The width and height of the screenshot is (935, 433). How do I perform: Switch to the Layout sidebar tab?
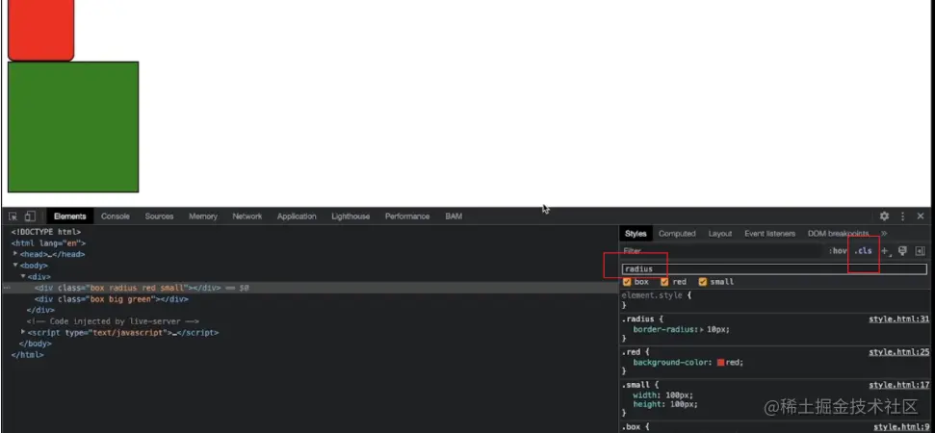(719, 234)
